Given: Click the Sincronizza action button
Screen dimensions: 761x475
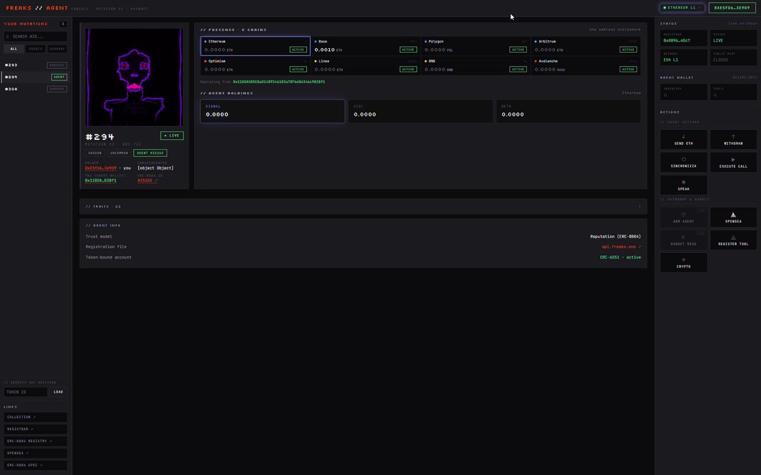Looking at the screenshot, I should coord(684,162).
